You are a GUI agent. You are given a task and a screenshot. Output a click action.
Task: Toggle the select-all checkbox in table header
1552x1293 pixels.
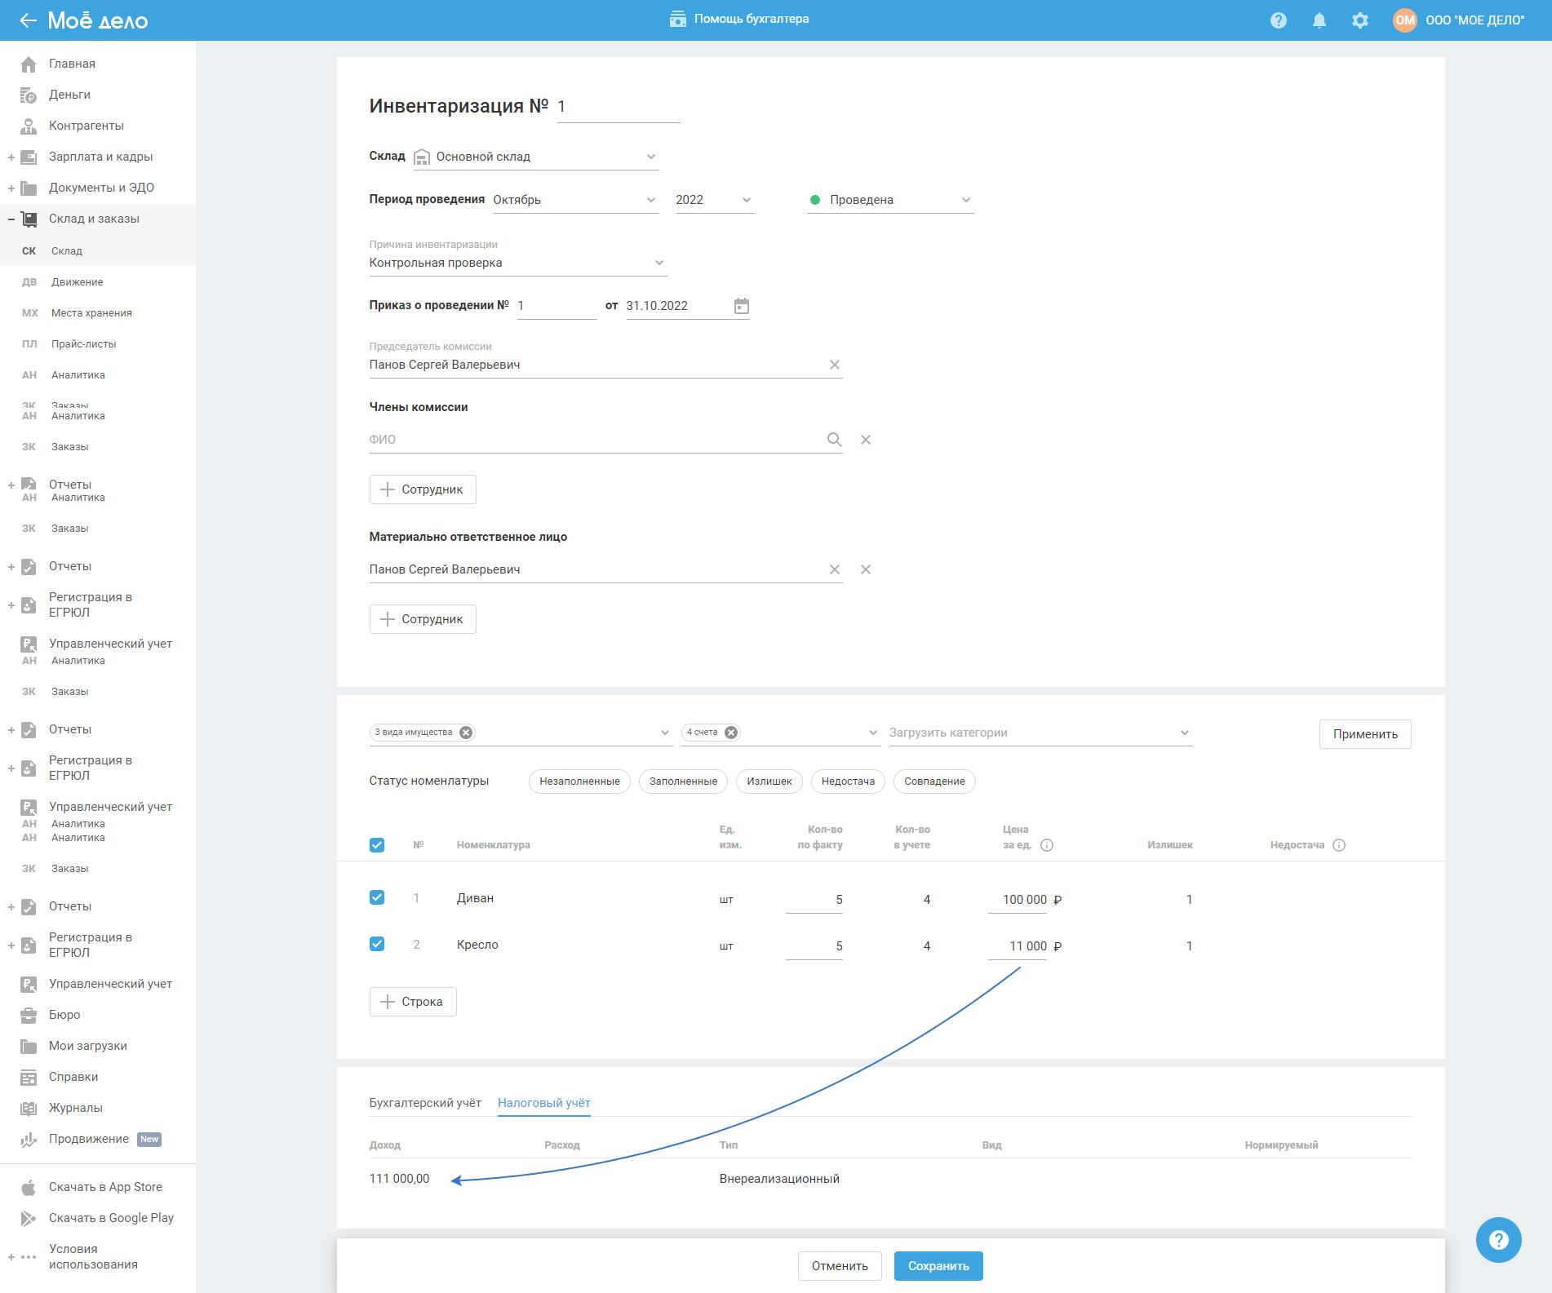point(377,845)
